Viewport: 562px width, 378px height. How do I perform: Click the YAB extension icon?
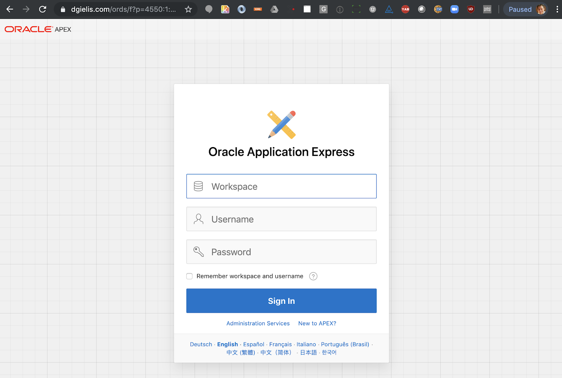pos(405,9)
